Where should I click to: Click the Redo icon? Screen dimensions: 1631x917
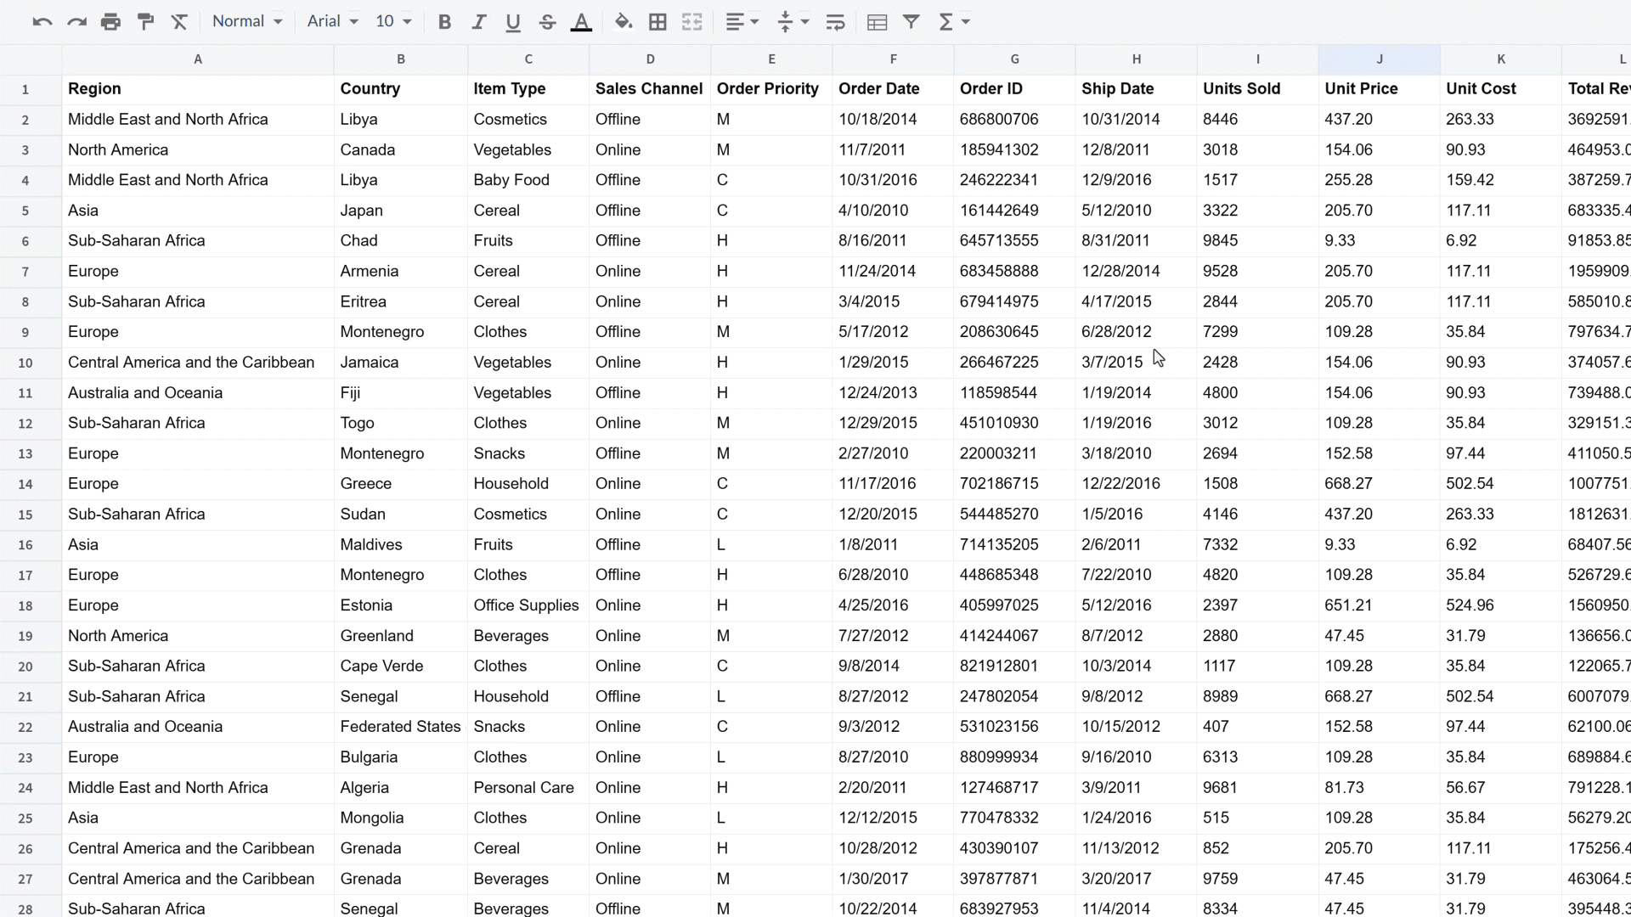click(x=76, y=22)
